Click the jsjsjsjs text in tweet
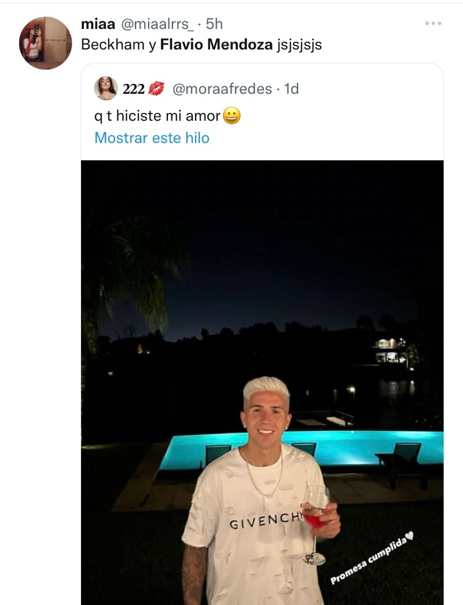 click(x=300, y=45)
